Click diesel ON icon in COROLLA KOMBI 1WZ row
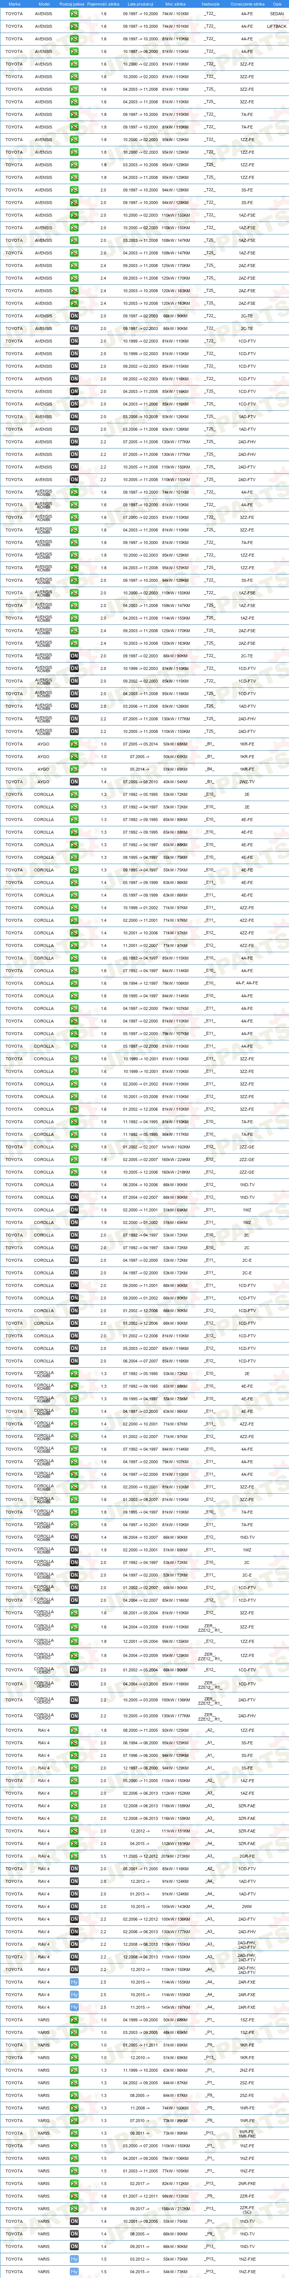This screenshot has height=2278, width=289. click(x=74, y=1549)
